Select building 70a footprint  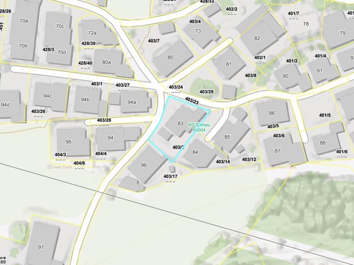24,21
